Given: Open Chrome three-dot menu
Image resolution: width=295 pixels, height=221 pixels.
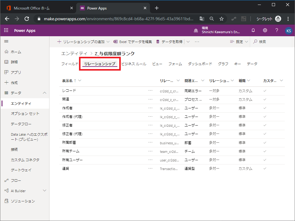Looking at the screenshot, I should (288, 19).
